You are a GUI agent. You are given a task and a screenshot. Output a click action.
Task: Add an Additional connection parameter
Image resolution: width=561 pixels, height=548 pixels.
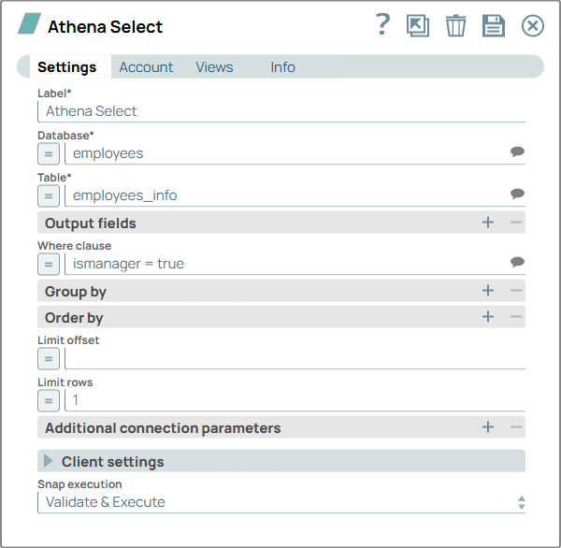pyautogui.click(x=488, y=427)
